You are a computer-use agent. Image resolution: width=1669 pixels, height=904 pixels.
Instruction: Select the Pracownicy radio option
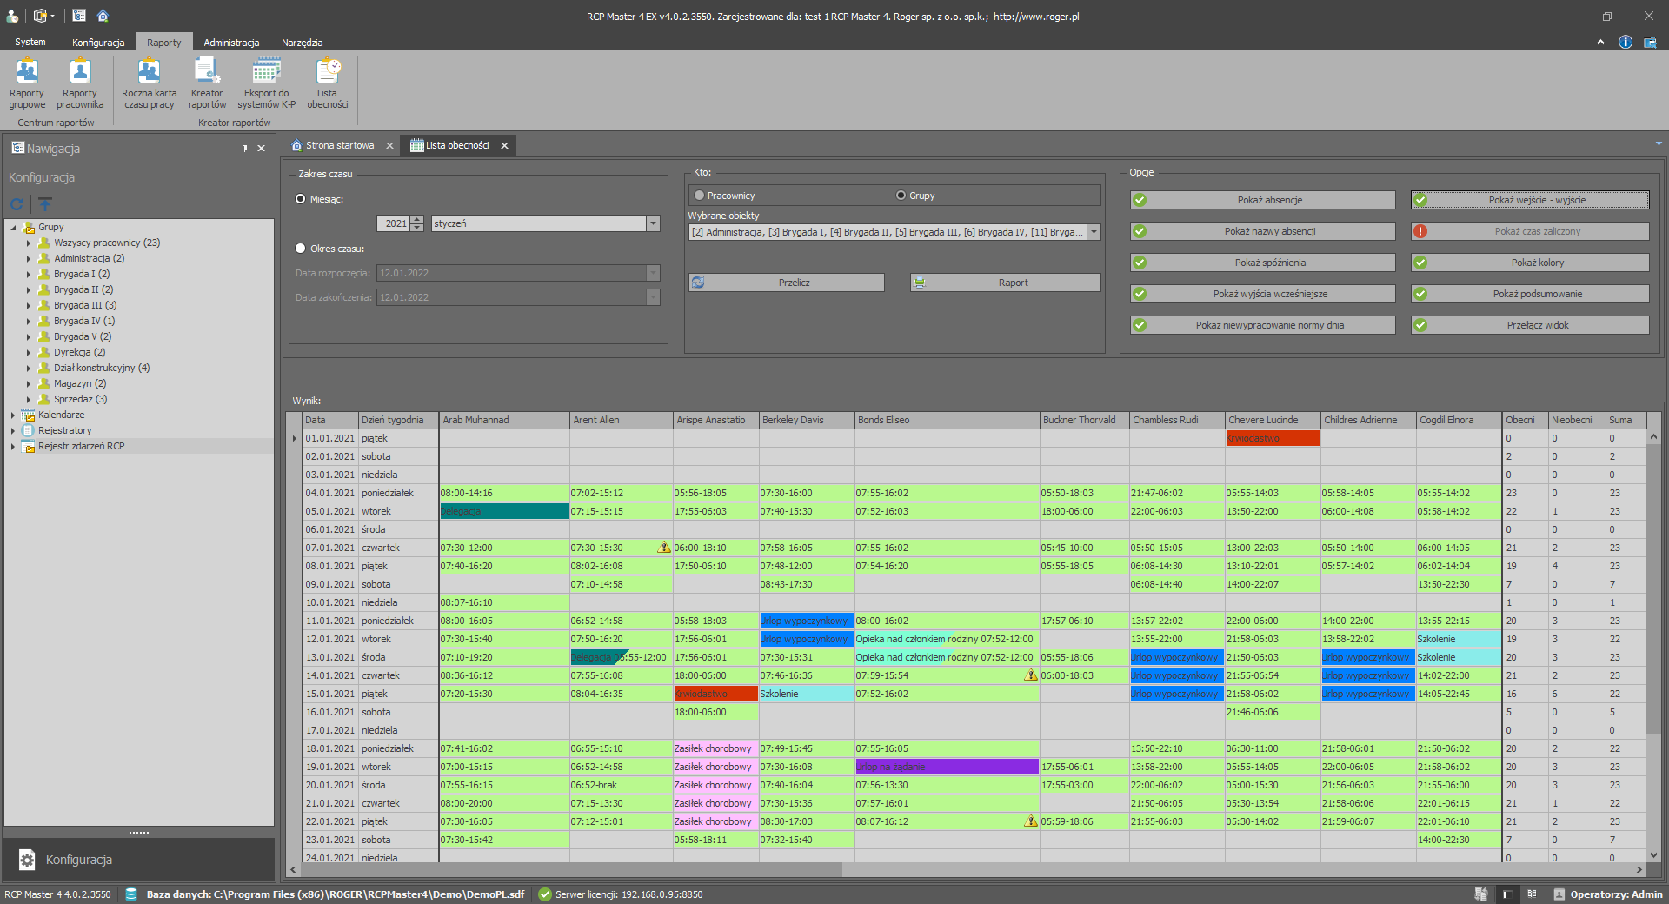(x=699, y=196)
